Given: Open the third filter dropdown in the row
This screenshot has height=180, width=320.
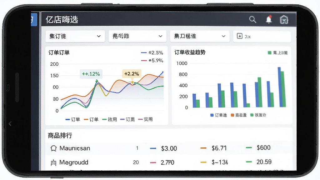Looking at the screenshot, I should (200, 36).
